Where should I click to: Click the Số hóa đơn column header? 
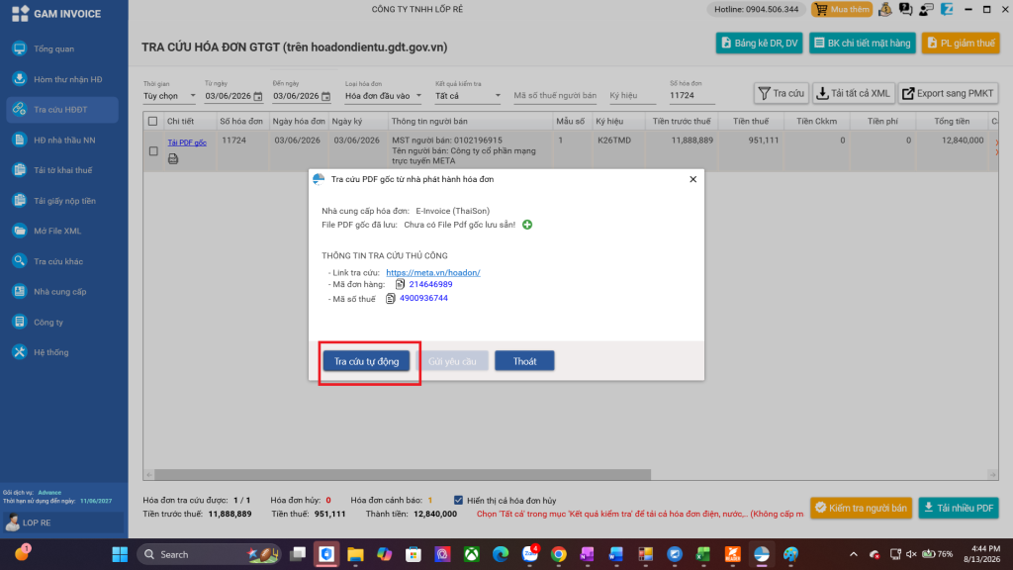[241, 122]
